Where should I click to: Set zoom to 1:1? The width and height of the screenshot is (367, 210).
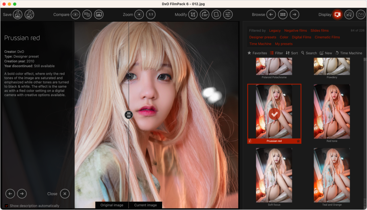151,14
